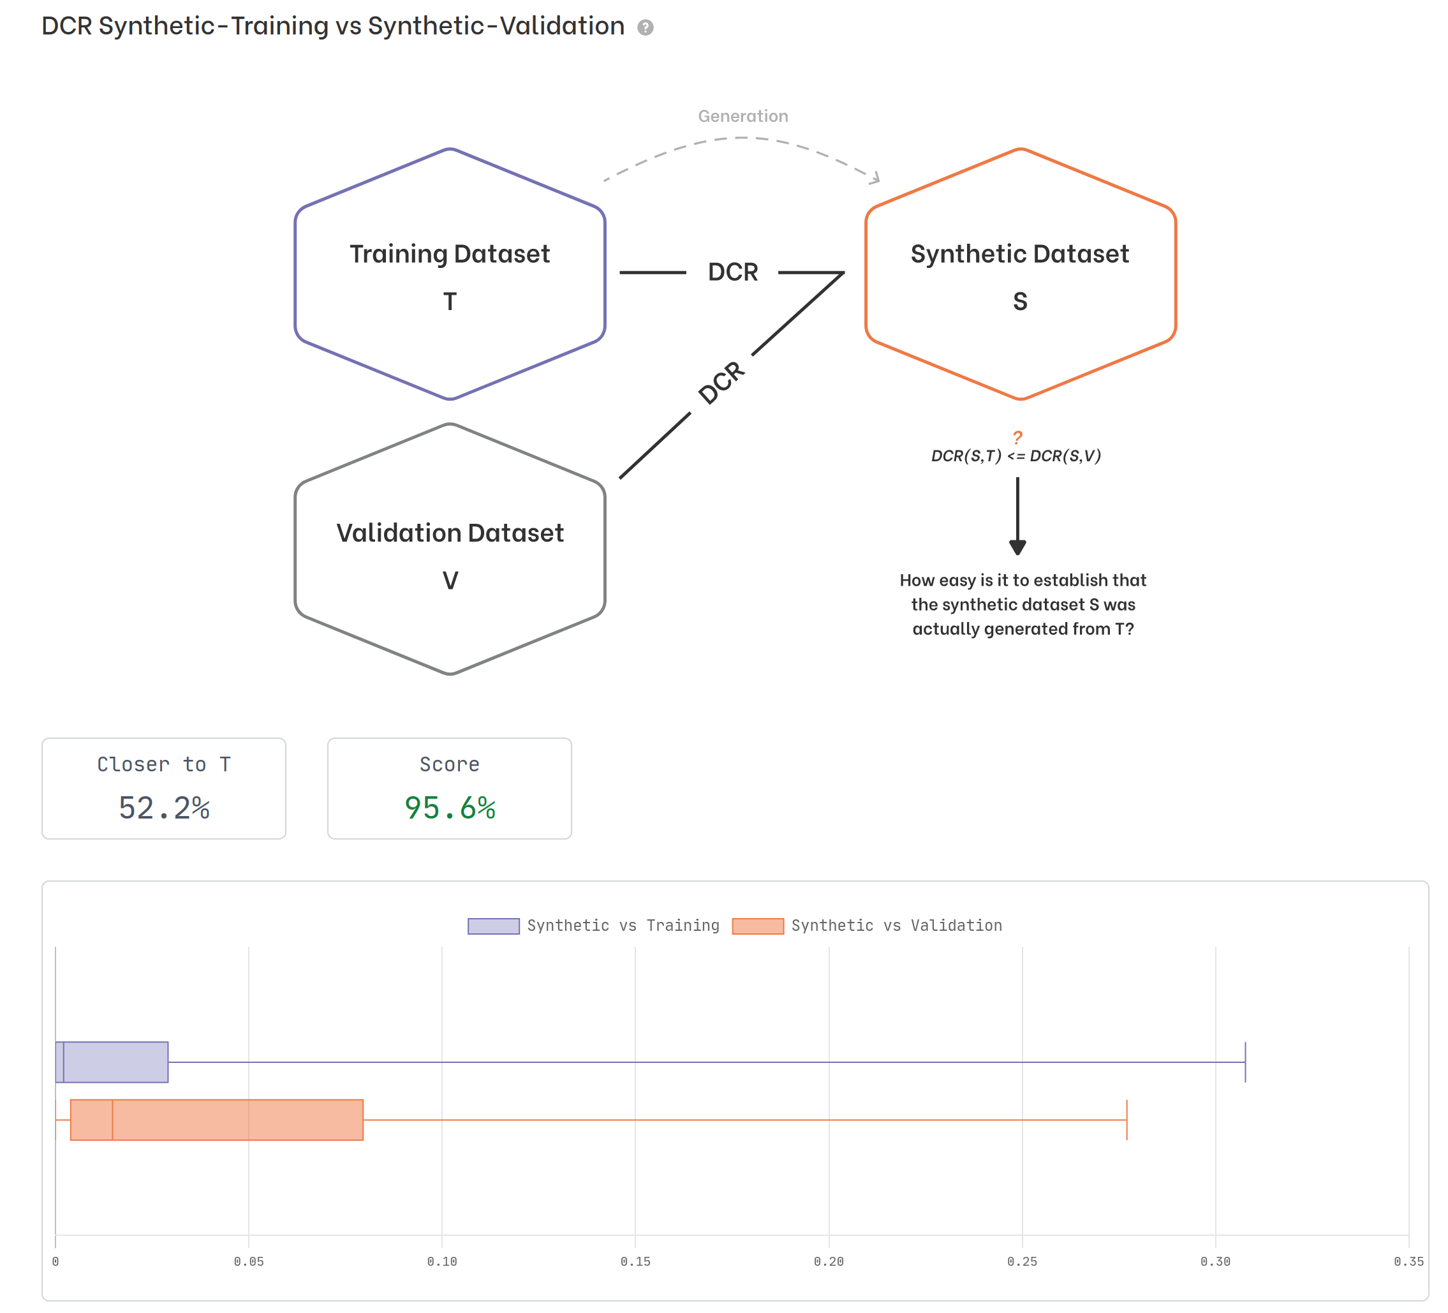Click the purple Synthetic vs Training box
This screenshot has width=1448, height=1313.
point(115,1062)
